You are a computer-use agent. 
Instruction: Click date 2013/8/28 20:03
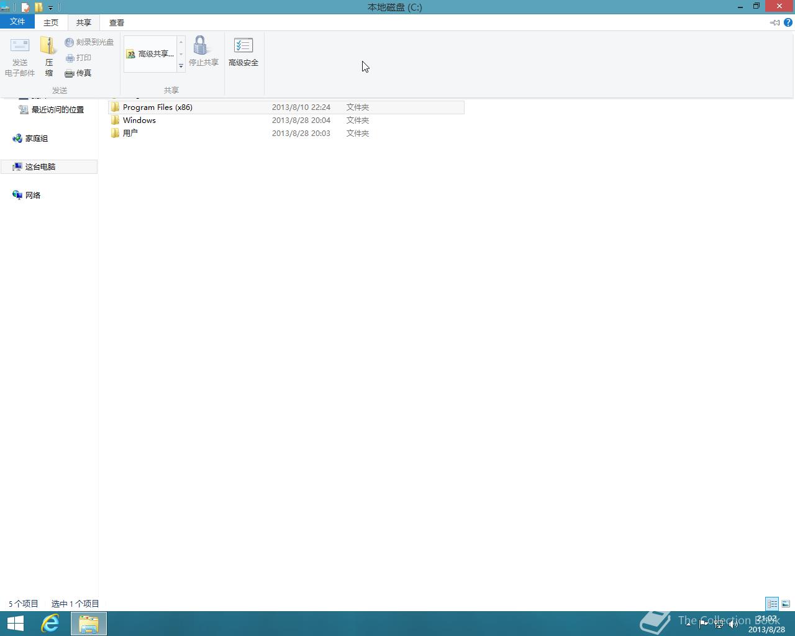(301, 133)
